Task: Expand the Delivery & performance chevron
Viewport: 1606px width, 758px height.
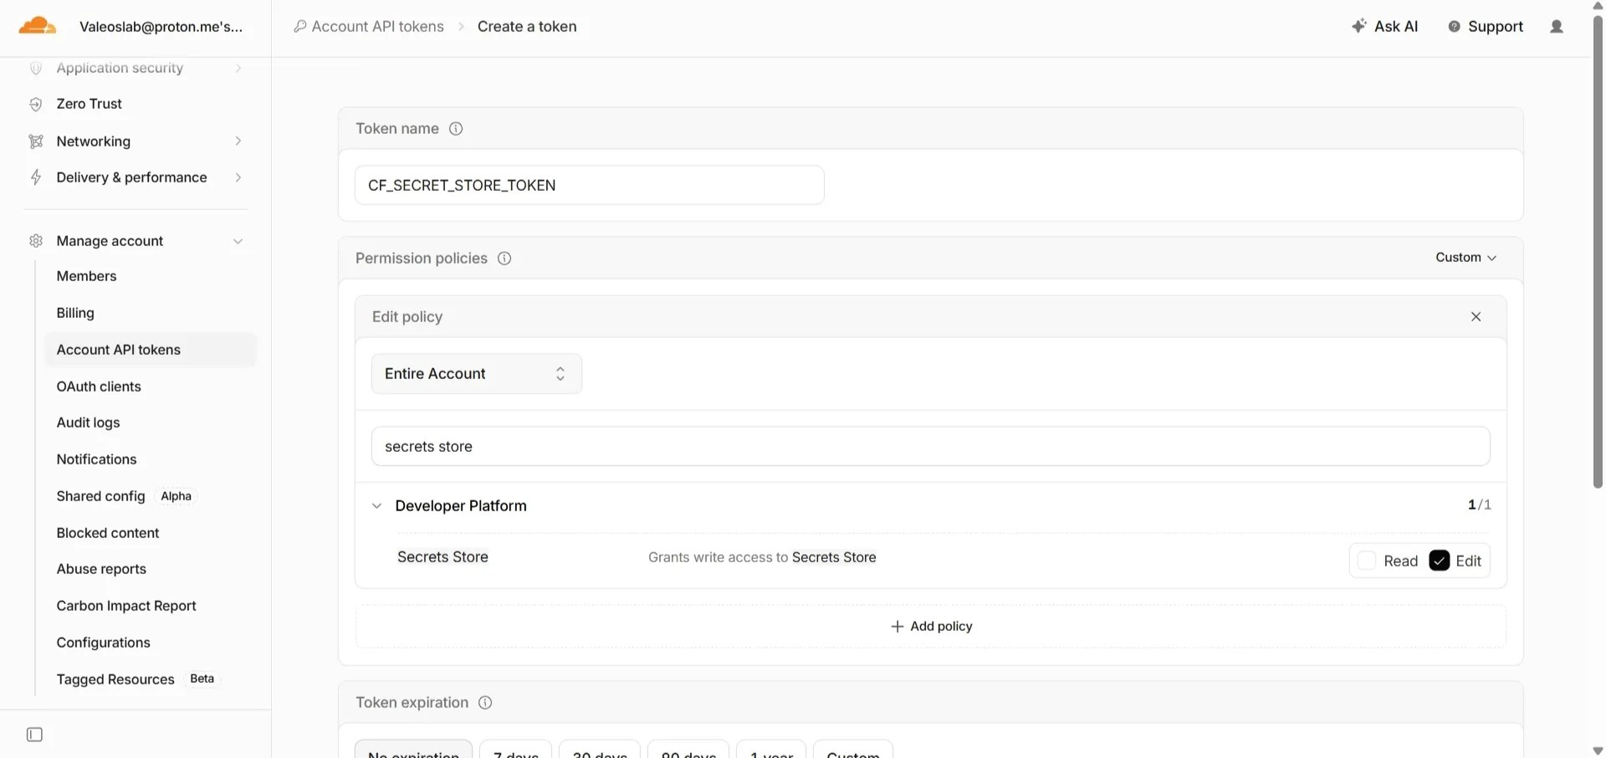Action: [x=238, y=177]
